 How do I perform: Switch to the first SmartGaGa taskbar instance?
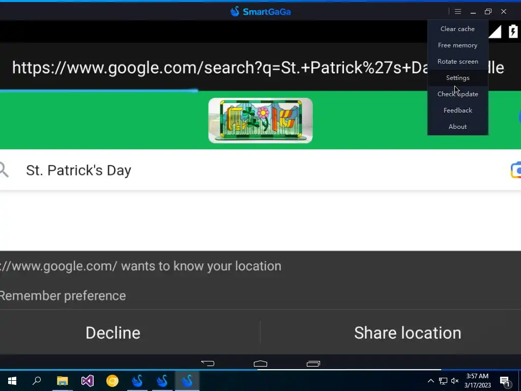point(137,381)
